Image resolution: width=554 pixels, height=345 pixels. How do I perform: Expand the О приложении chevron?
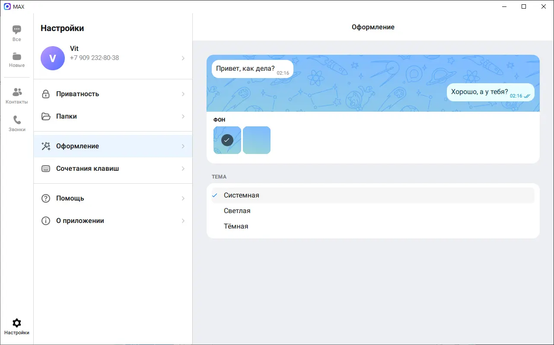183,221
